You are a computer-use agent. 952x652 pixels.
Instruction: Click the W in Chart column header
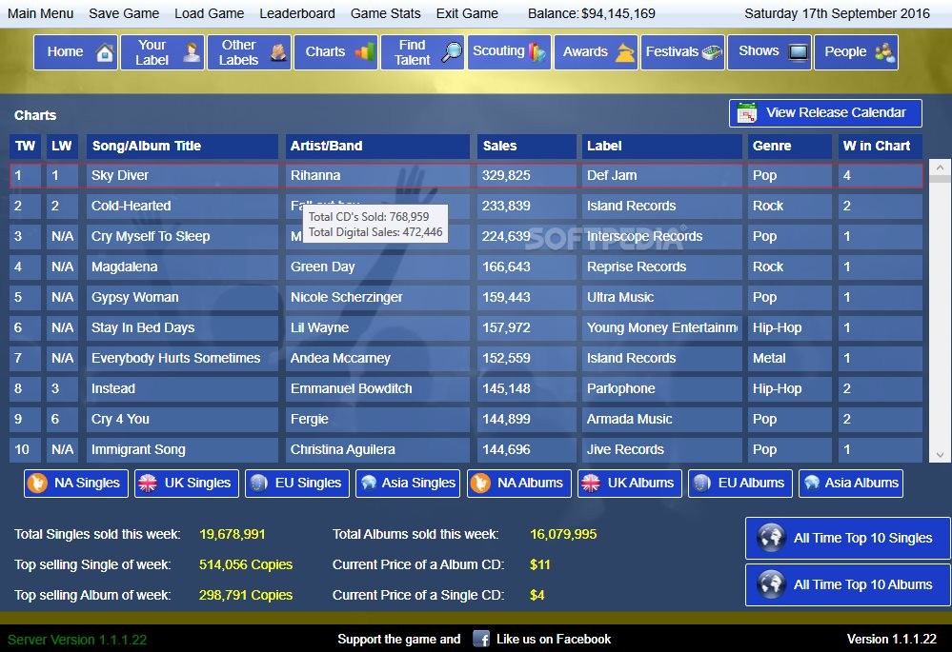click(x=880, y=147)
